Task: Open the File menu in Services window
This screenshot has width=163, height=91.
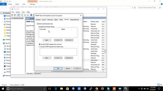Action: click(13, 12)
